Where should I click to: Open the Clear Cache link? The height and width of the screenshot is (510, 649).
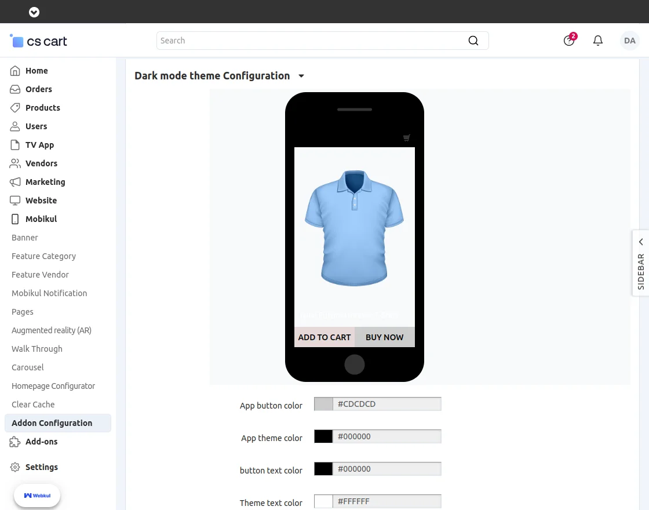click(33, 405)
